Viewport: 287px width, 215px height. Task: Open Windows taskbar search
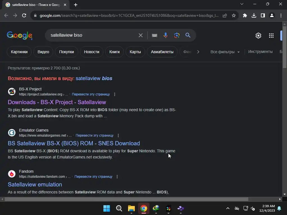(x=119, y=208)
